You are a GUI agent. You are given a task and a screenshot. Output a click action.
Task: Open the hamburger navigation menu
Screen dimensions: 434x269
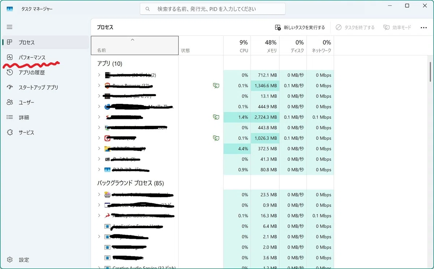pos(10,27)
